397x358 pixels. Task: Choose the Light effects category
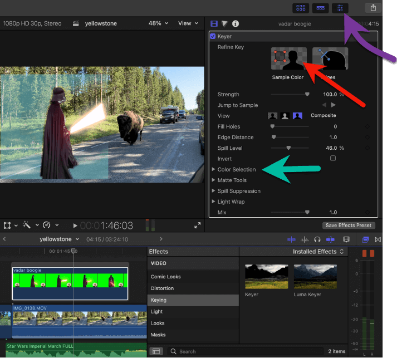(x=156, y=312)
